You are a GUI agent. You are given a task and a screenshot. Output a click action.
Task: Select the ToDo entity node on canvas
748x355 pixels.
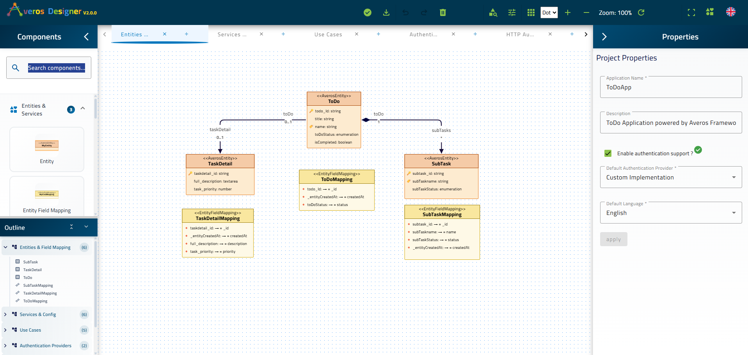334,120
